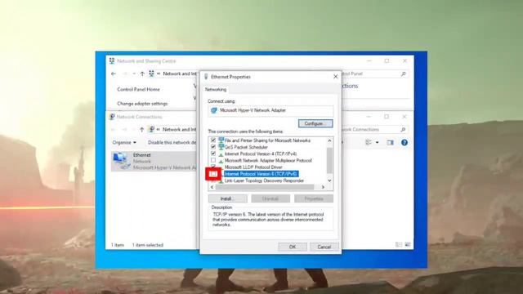This screenshot has height=294, width=523.
Task: Click the items list scroll right arrow
Action: (x=323, y=187)
